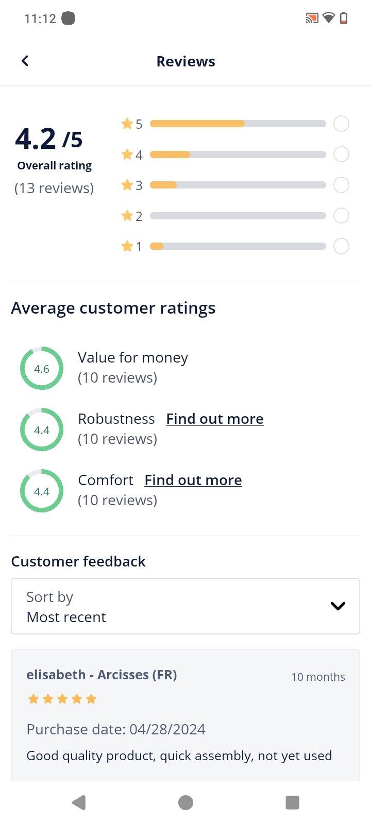Tap the star icon beside rating 4

tap(127, 154)
